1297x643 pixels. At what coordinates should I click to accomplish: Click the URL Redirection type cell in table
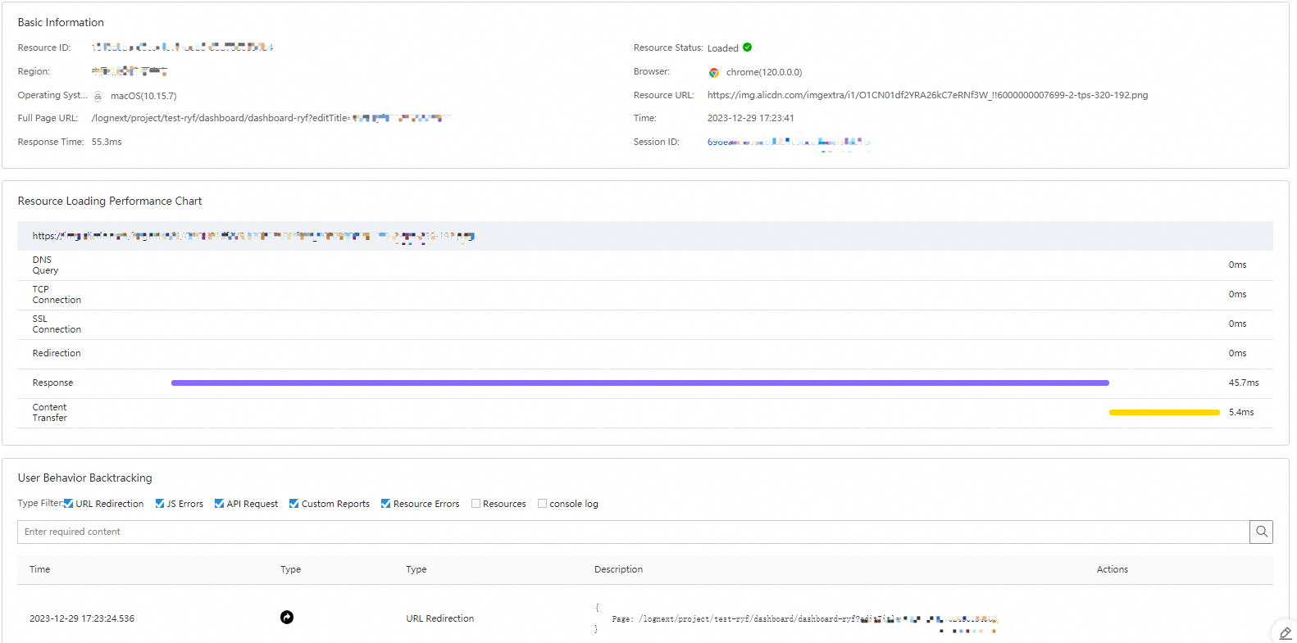pyautogui.click(x=439, y=618)
